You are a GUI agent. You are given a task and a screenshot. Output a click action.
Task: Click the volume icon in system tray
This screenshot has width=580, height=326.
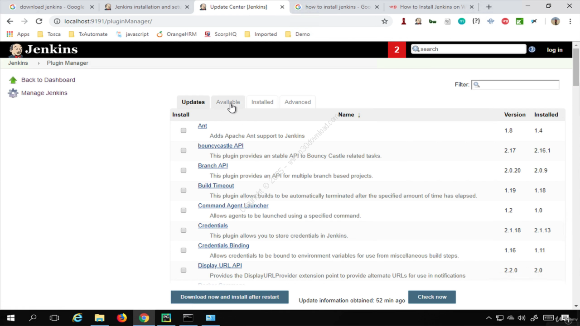522,318
